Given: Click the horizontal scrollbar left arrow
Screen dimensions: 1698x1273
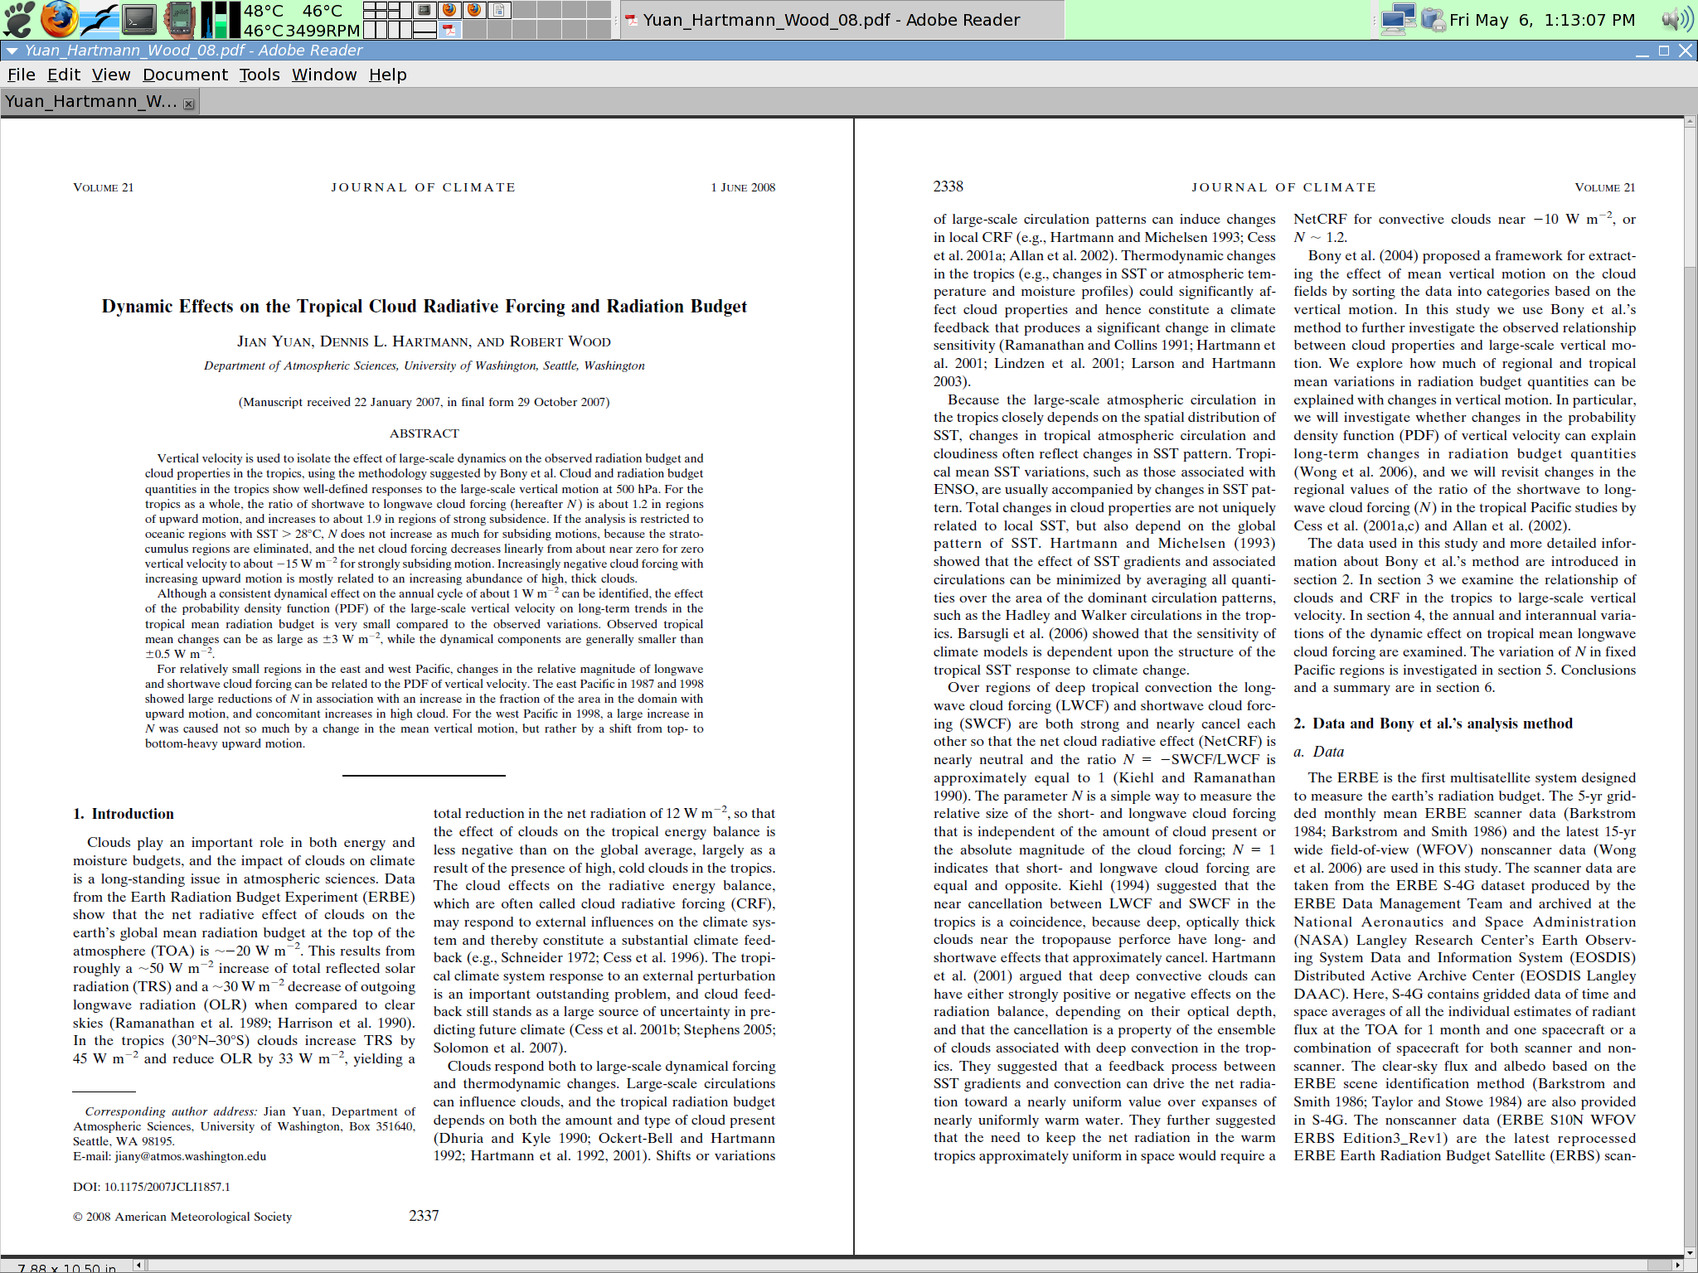Looking at the screenshot, I should (x=139, y=1265).
